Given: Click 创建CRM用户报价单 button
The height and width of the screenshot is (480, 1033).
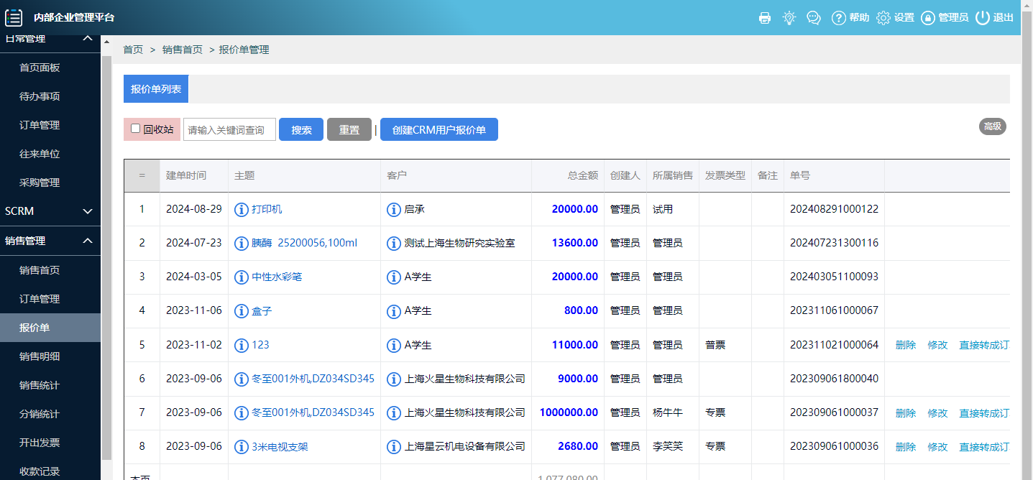Looking at the screenshot, I should tap(439, 129).
